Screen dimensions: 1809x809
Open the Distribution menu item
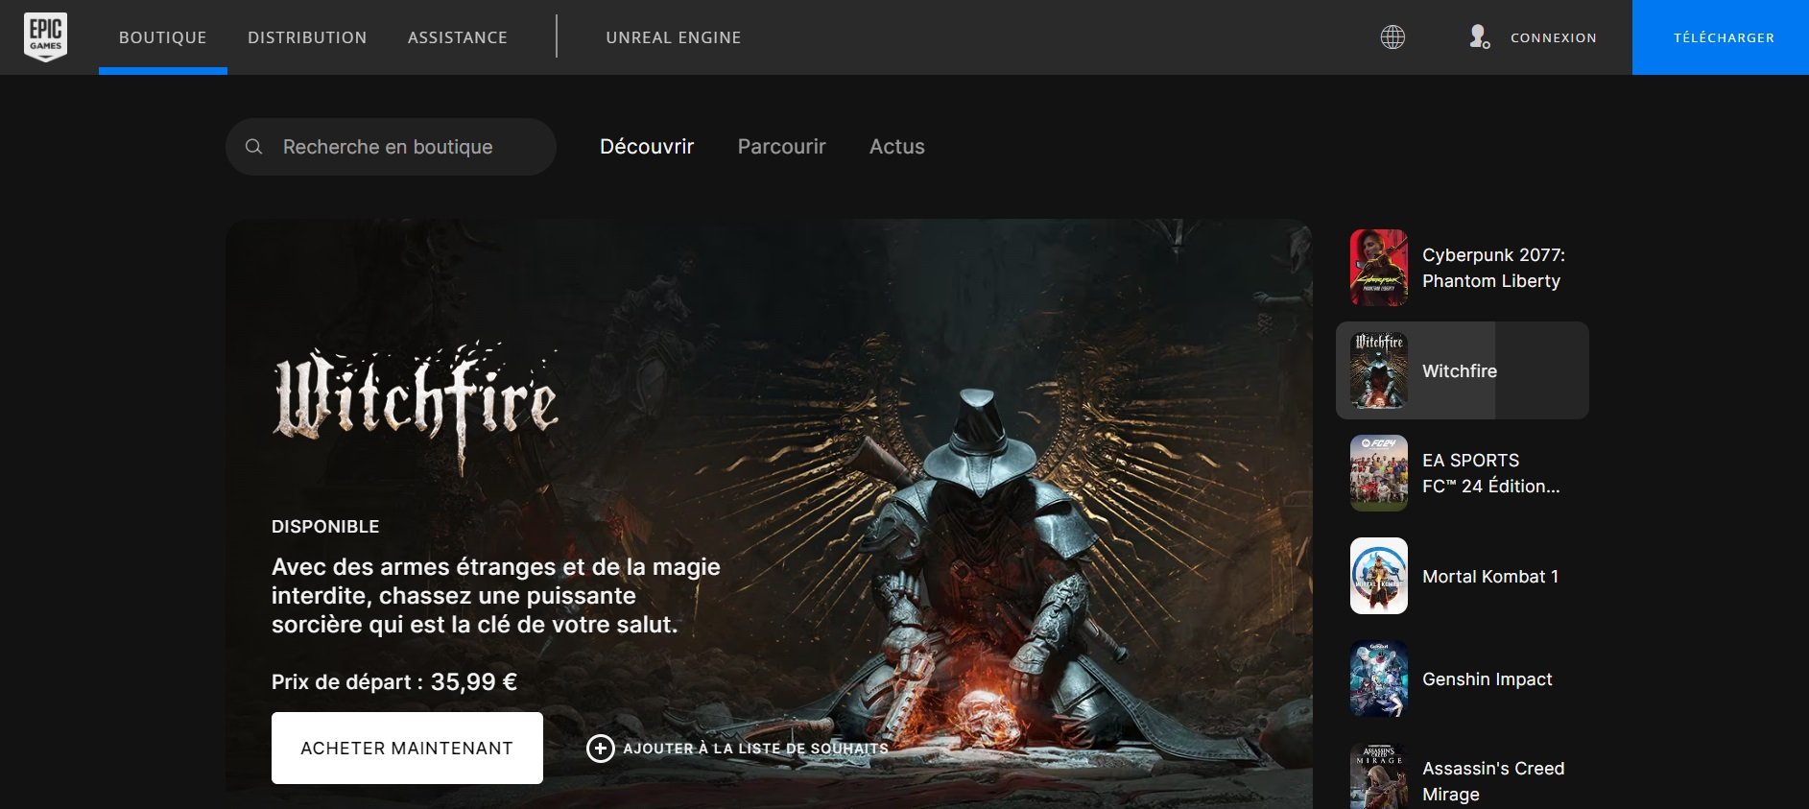coord(307,37)
